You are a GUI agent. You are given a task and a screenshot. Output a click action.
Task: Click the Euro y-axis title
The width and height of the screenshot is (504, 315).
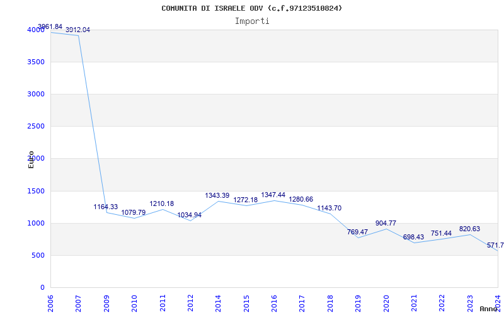pyautogui.click(x=31, y=159)
